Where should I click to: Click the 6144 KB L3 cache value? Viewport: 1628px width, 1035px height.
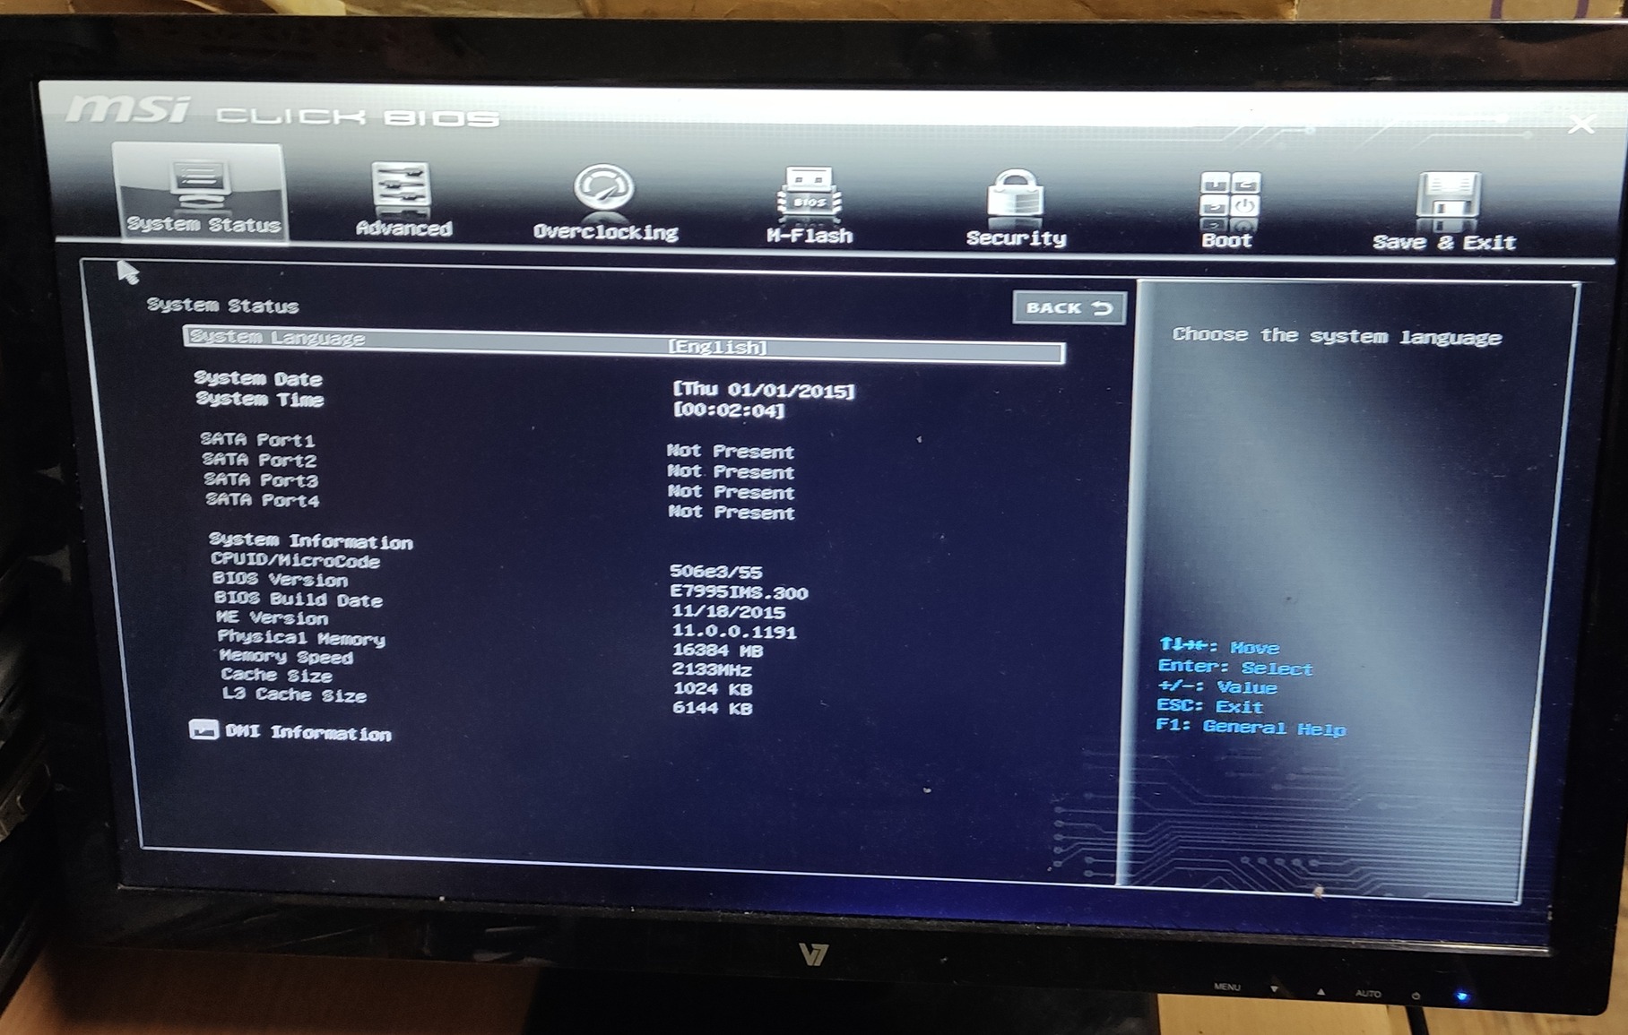713,708
